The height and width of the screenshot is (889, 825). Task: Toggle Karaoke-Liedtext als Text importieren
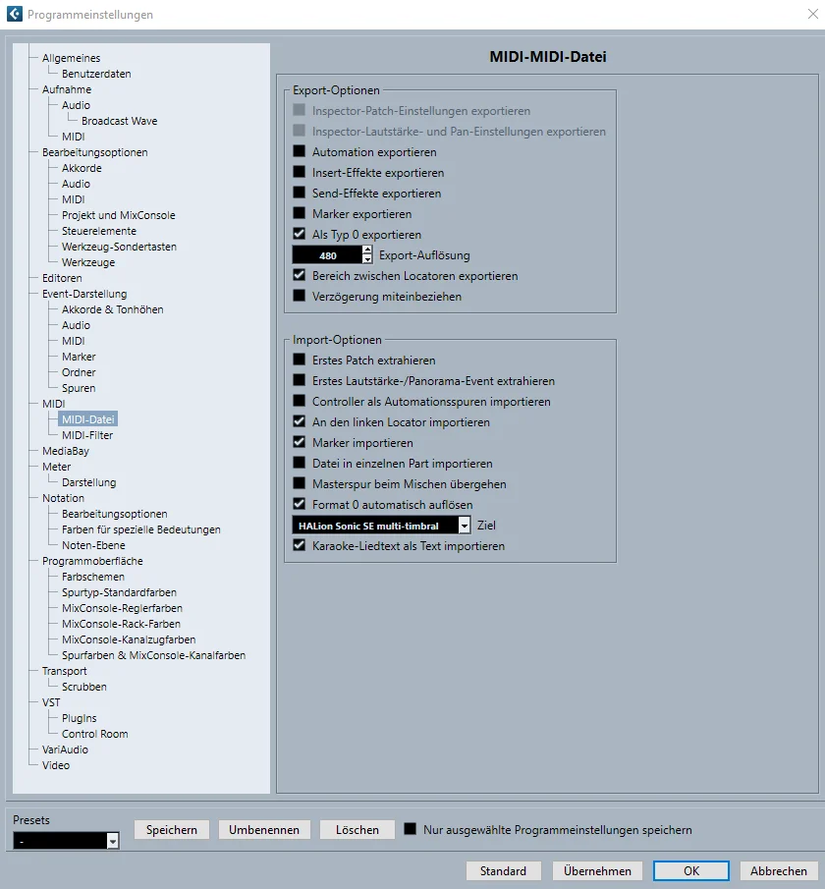pos(299,545)
